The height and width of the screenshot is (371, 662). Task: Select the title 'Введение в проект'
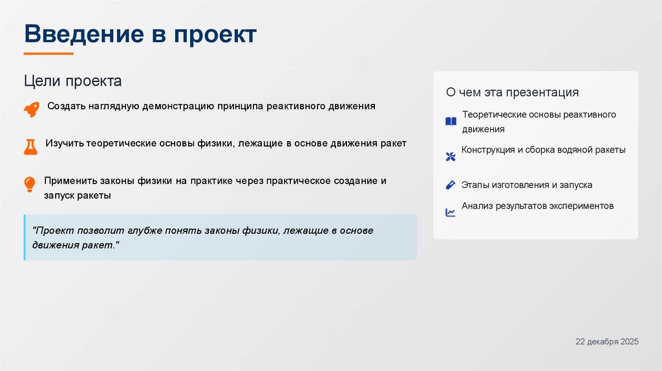(140, 34)
